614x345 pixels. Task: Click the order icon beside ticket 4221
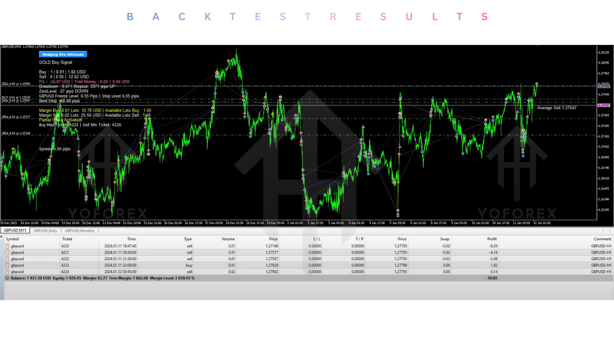[x=7, y=252]
